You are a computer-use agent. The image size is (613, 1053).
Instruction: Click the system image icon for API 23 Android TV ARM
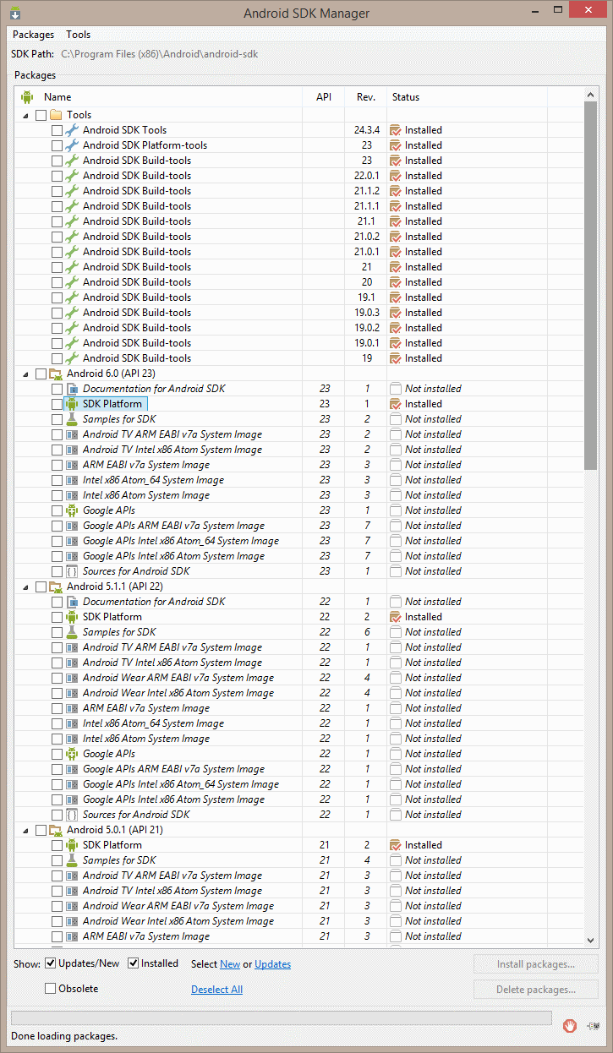point(72,434)
